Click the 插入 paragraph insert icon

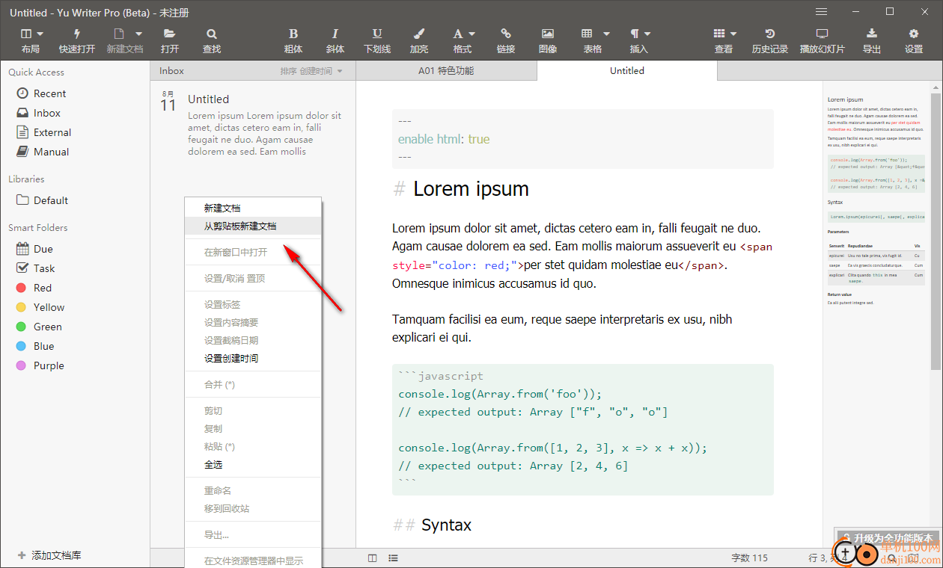pos(635,34)
